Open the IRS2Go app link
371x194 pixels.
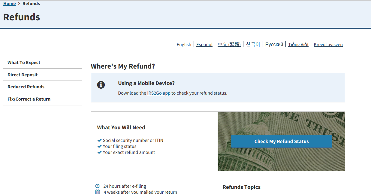click(158, 93)
